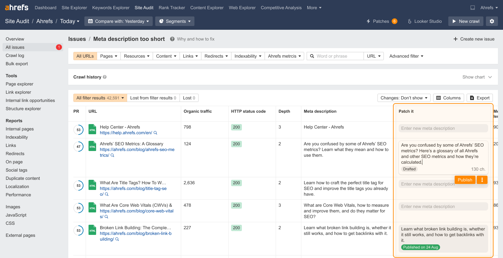Open the Pages filter dropdown

click(109, 56)
